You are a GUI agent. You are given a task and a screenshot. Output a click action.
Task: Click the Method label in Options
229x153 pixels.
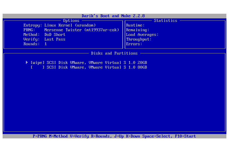tap(31, 34)
